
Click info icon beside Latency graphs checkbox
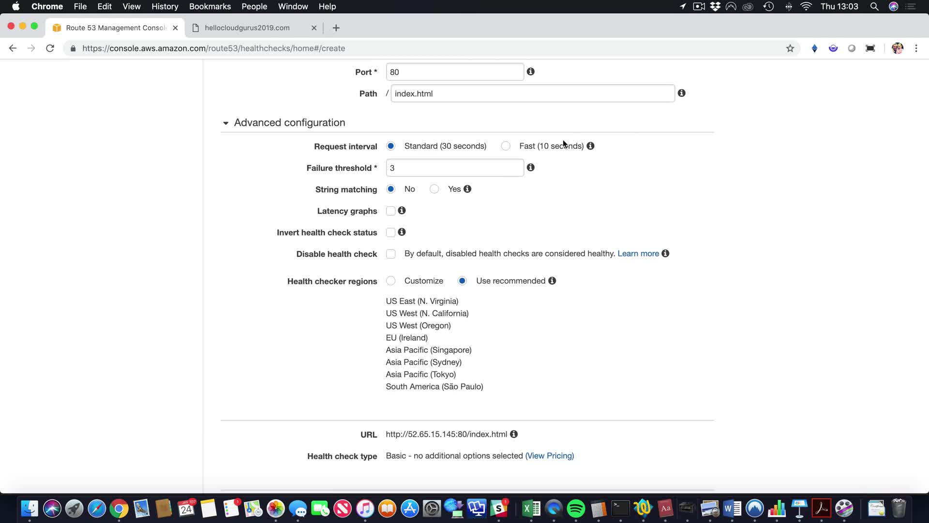coord(402,211)
